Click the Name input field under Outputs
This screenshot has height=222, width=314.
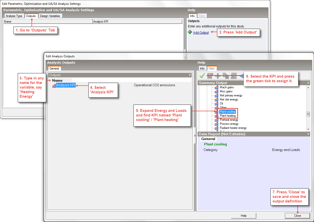click(131, 80)
